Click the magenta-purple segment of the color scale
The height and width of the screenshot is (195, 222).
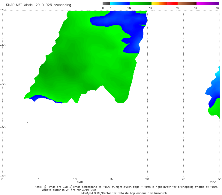pos(208,4)
